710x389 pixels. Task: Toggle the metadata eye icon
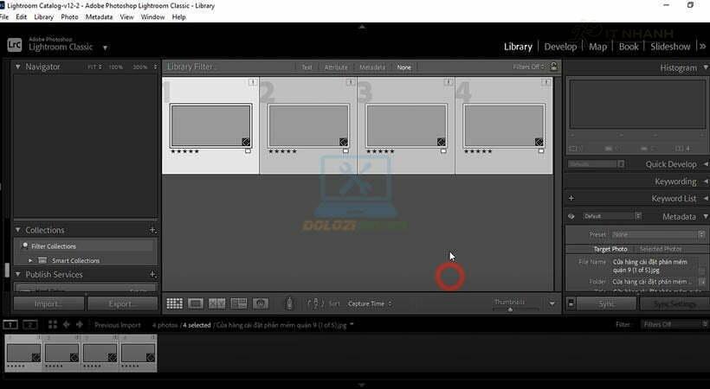(x=571, y=216)
